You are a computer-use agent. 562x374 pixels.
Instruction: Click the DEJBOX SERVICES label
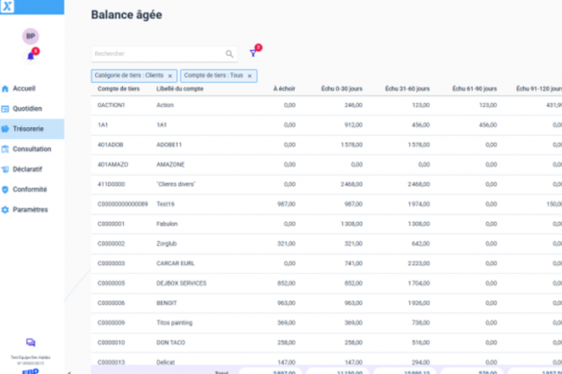182,283
